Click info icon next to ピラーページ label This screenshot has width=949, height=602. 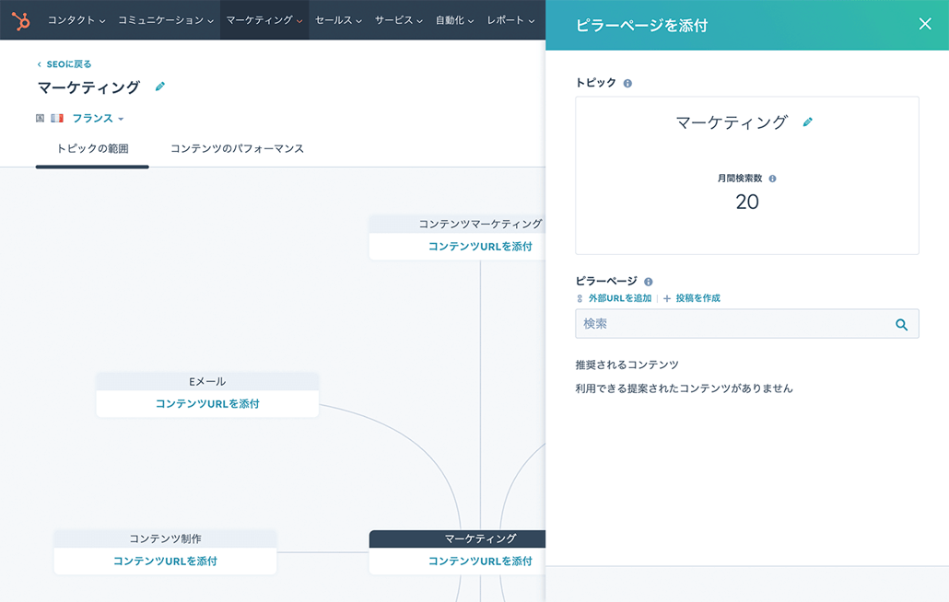[x=649, y=282]
